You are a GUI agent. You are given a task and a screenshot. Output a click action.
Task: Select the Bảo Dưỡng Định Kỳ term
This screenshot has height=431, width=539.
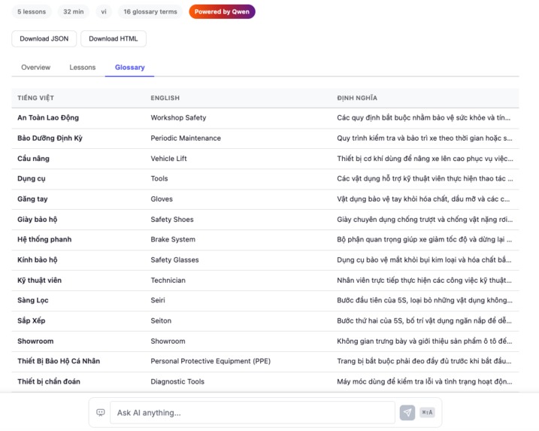click(x=50, y=138)
